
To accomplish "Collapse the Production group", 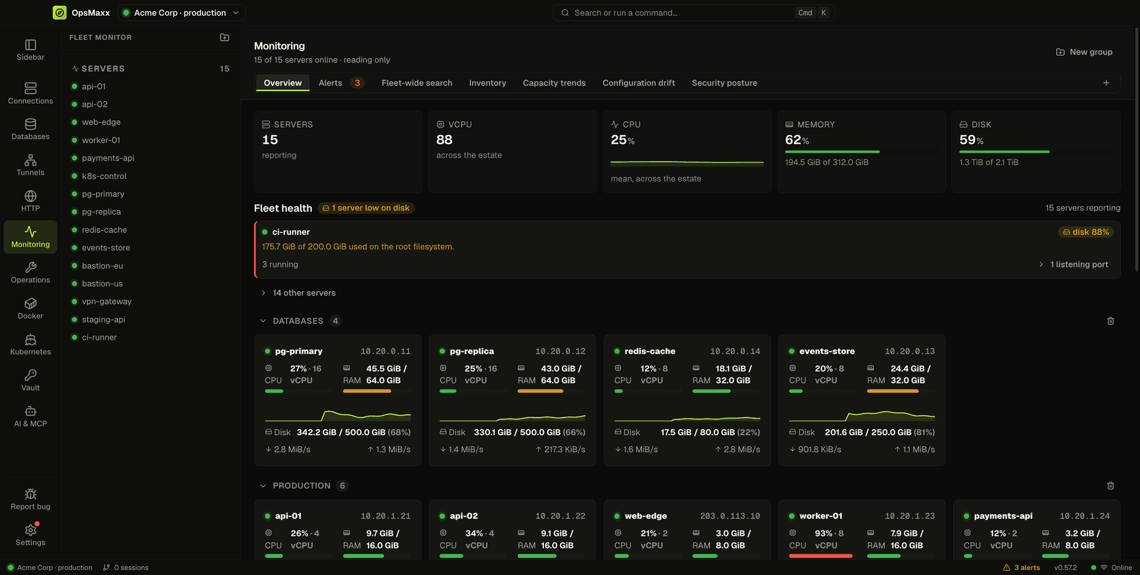I will tap(263, 486).
